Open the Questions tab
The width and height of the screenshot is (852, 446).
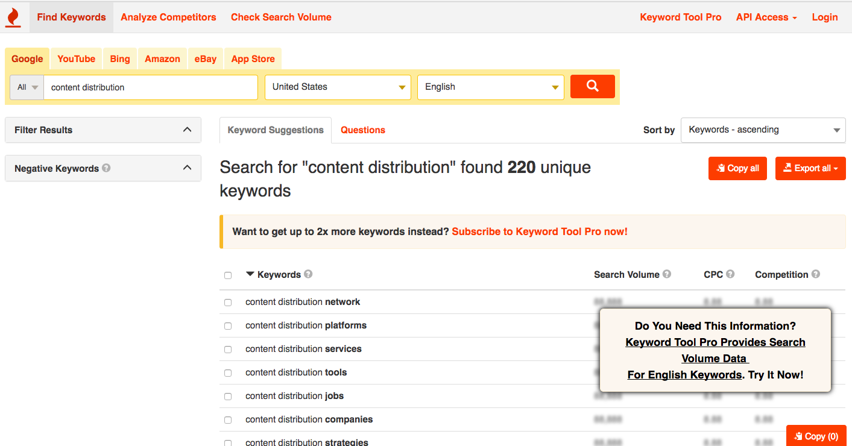[x=362, y=130]
